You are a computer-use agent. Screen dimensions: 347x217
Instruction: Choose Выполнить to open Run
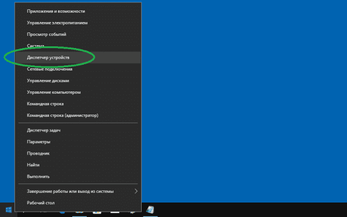pyautogui.click(x=78, y=176)
